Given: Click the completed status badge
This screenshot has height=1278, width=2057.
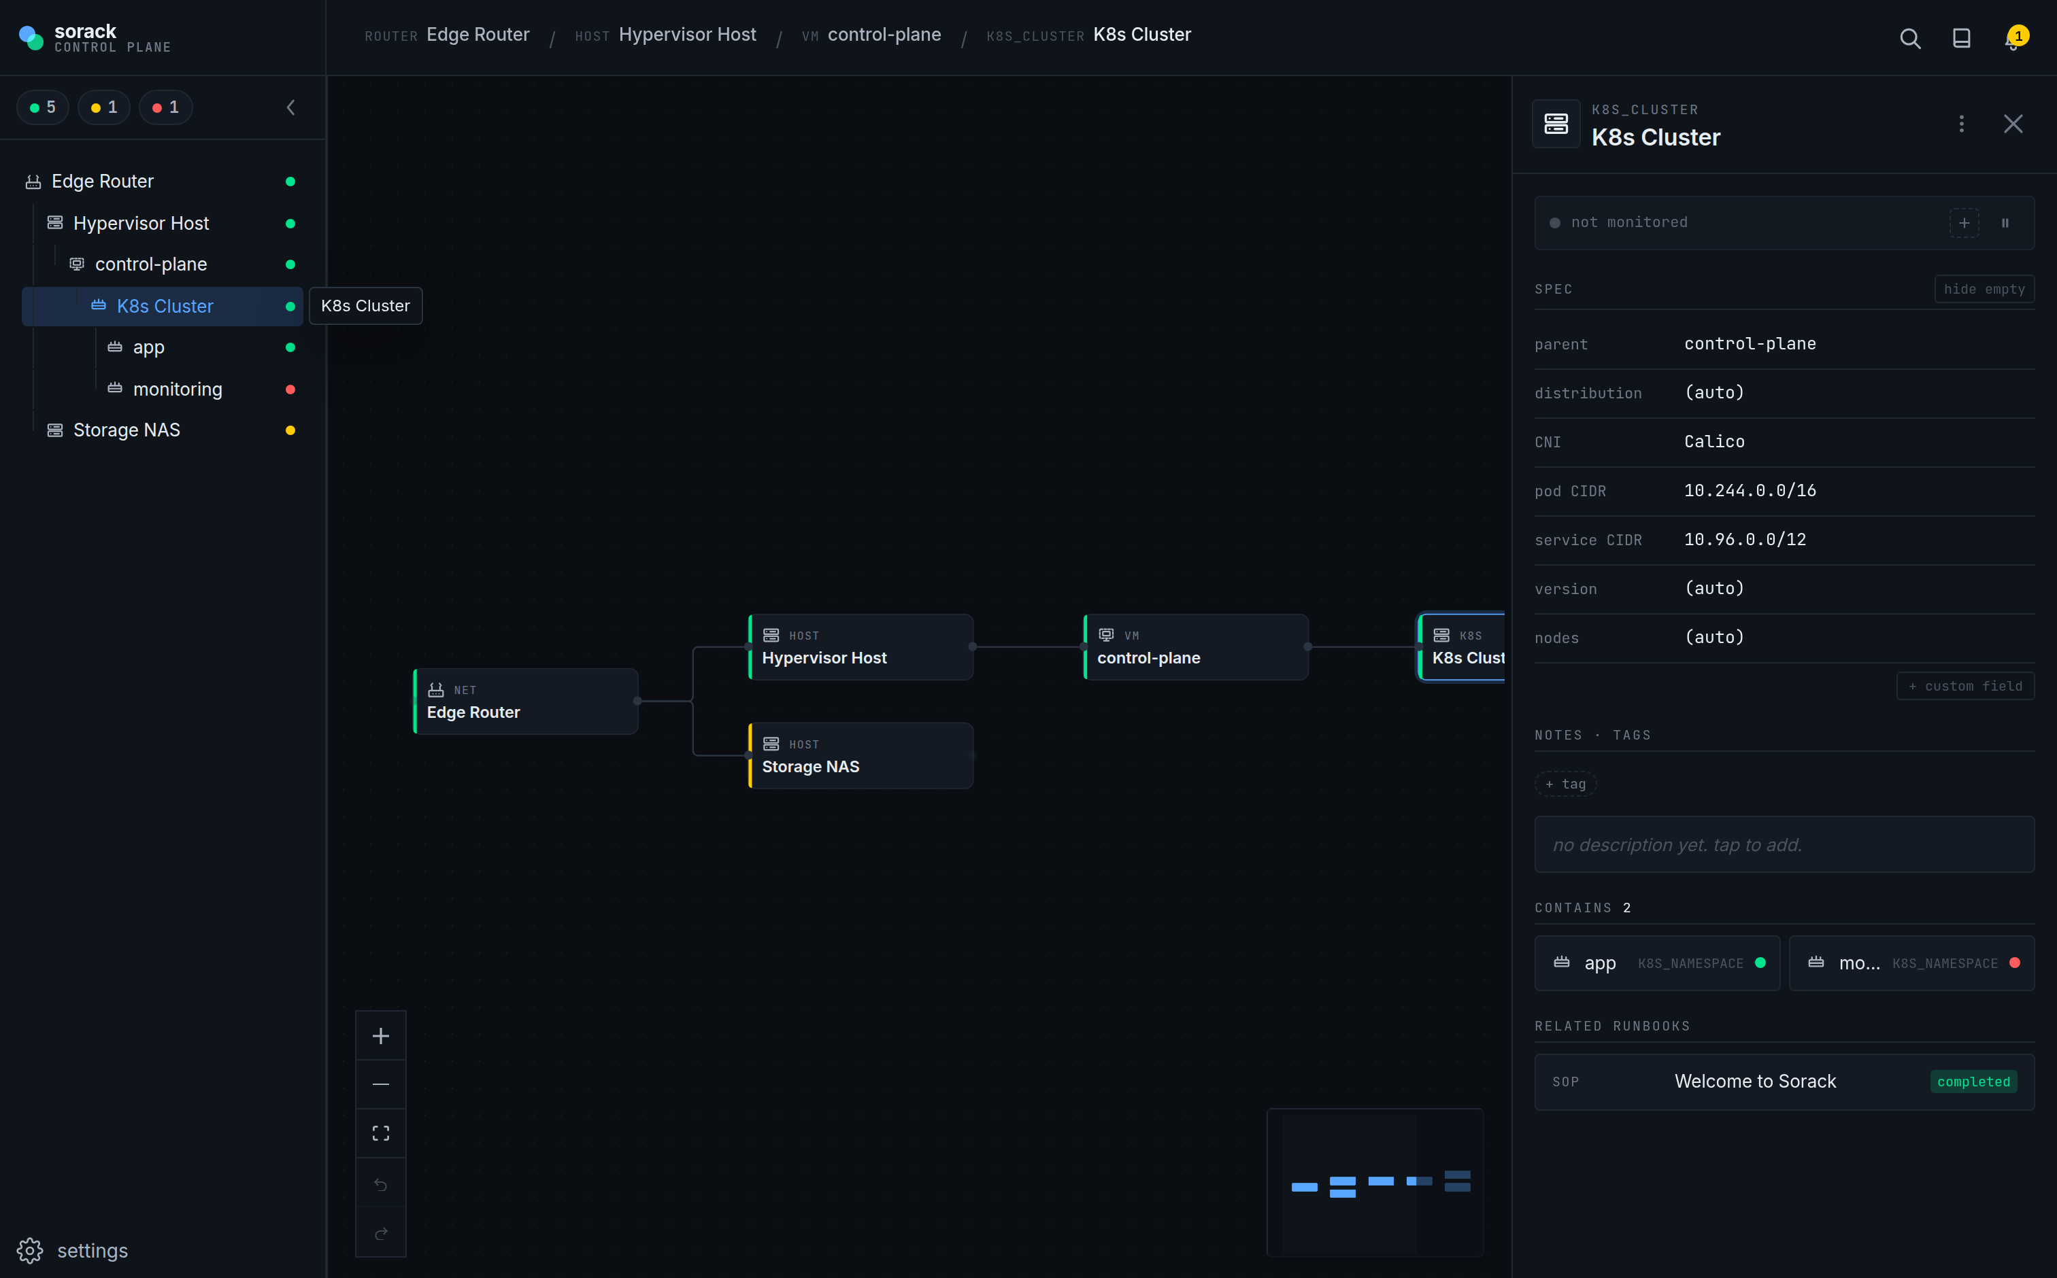Looking at the screenshot, I should 1973,1082.
